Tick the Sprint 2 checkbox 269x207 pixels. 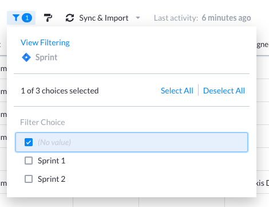(29, 179)
